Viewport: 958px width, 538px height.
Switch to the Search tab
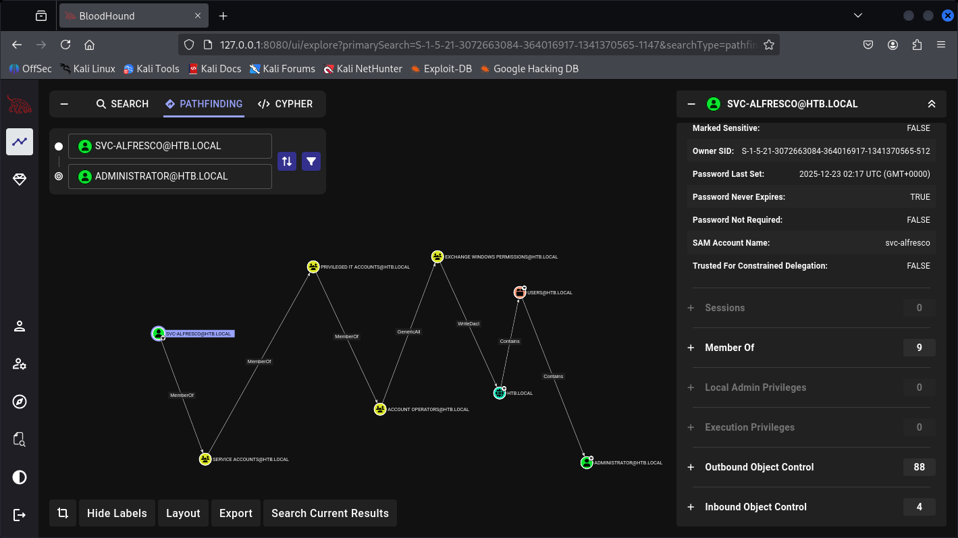click(x=122, y=104)
